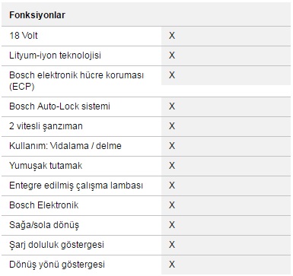Select Lityum-iyon teknolojisi label

[55, 56]
